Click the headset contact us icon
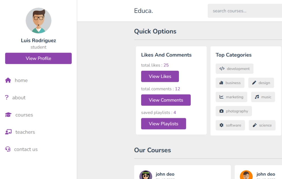 pyautogui.click(x=8, y=149)
